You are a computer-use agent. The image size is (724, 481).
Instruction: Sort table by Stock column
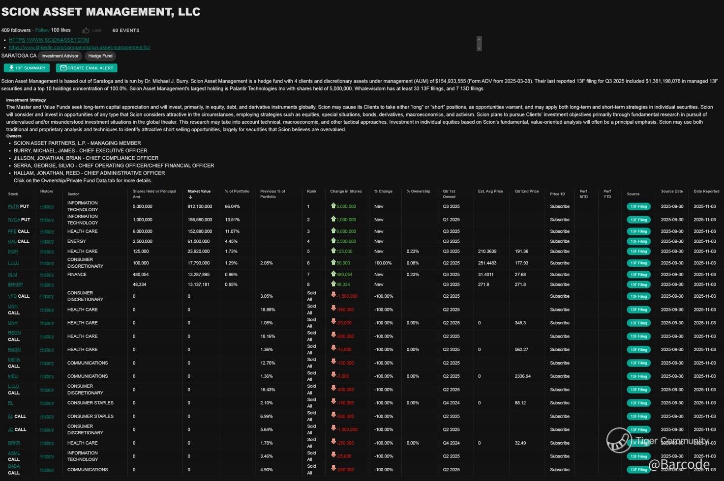(13, 194)
